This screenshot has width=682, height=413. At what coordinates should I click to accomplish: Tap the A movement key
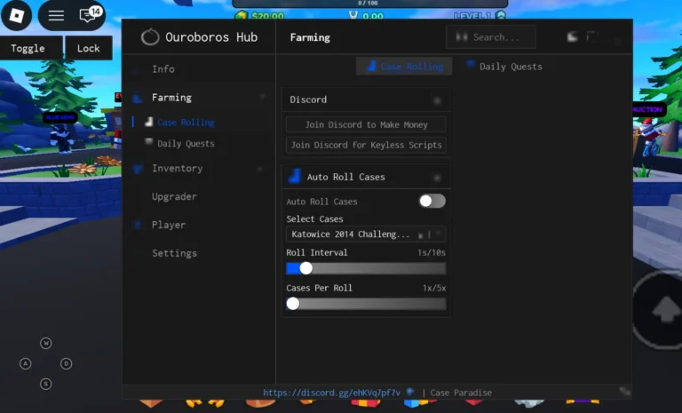click(x=26, y=363)
